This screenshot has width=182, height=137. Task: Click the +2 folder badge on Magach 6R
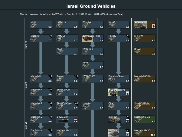click(x=50, y=104)
